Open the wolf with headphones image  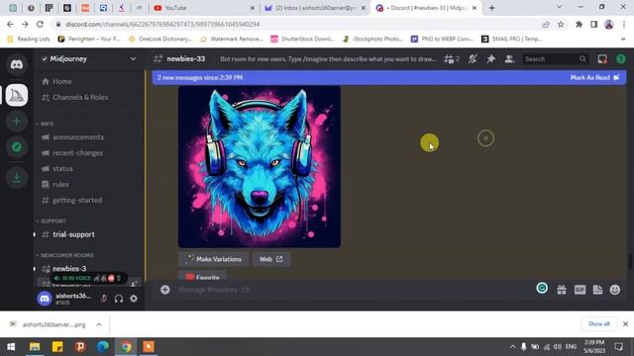click(260, 167)
